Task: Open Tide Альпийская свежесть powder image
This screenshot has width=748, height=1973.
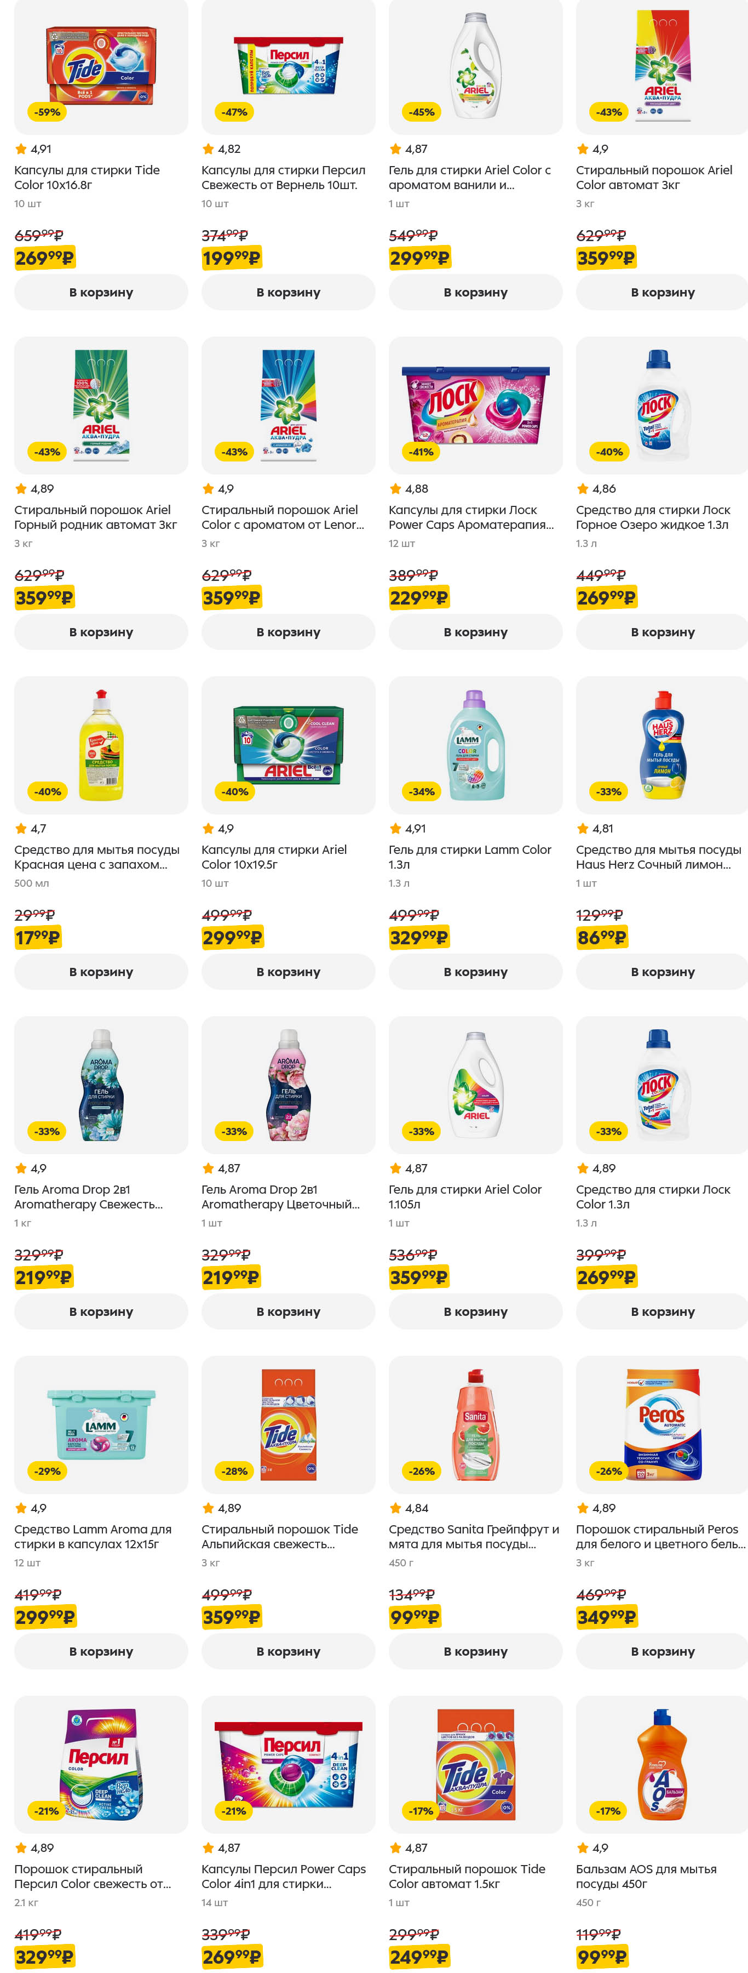Action: [288, 1424]
